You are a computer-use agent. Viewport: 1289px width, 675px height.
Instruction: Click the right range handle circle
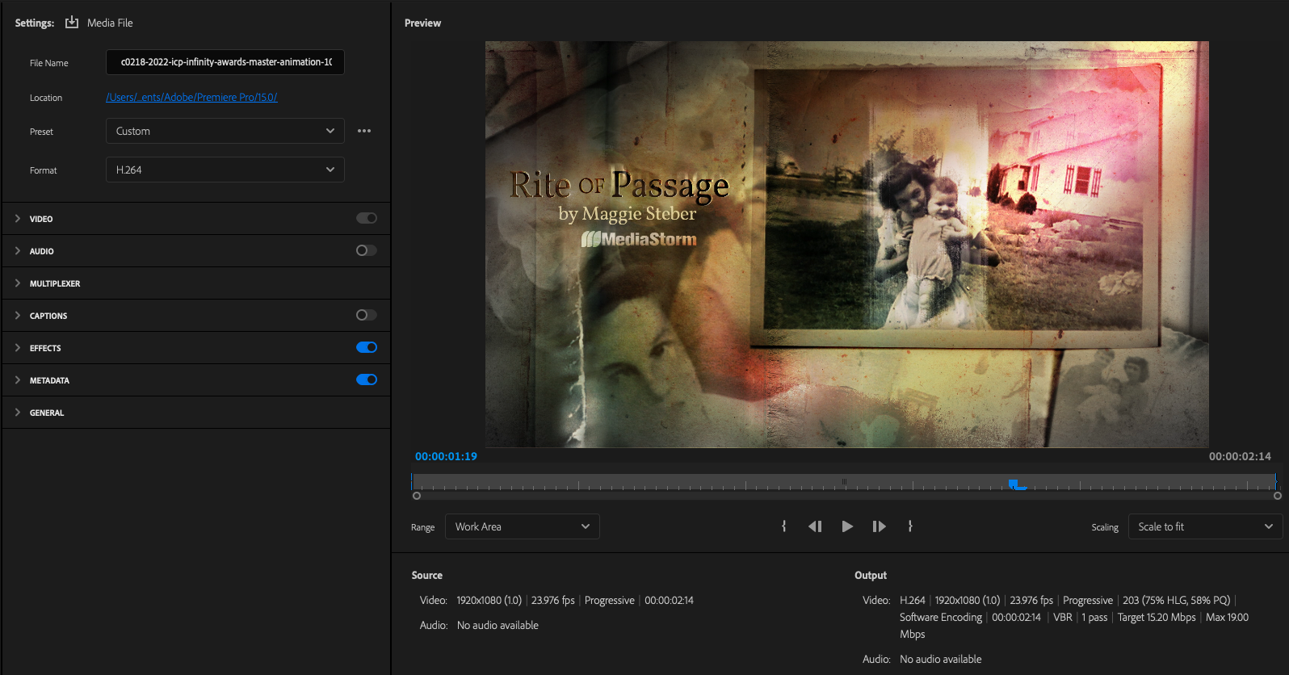[1278, 496]
